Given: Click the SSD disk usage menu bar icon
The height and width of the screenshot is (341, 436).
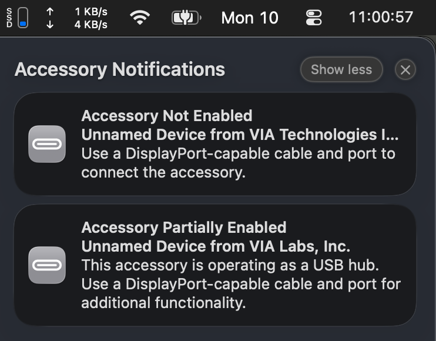Looking at the screenshot, I should pos(17,18).
